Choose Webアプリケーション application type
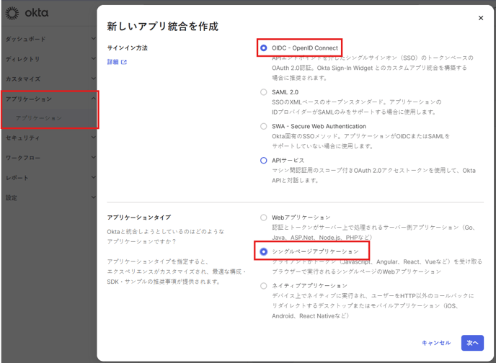Viewport: 496px width, 363px height. [x=264, y=218]
